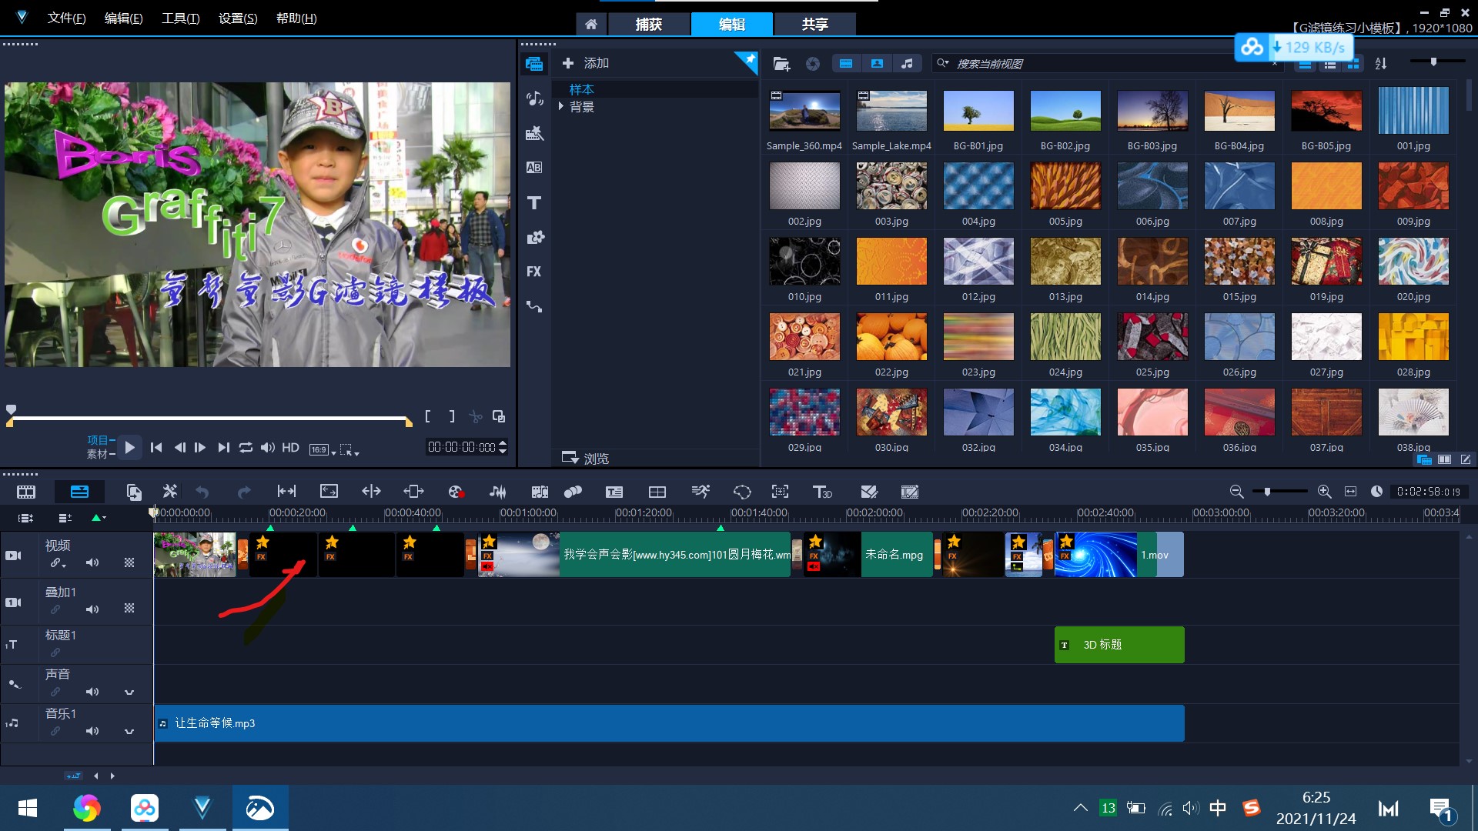Open search options dropdown in library search
The height and width of the screenshot is (831, 1478).
pyautogui.click(x=943, y=63)
